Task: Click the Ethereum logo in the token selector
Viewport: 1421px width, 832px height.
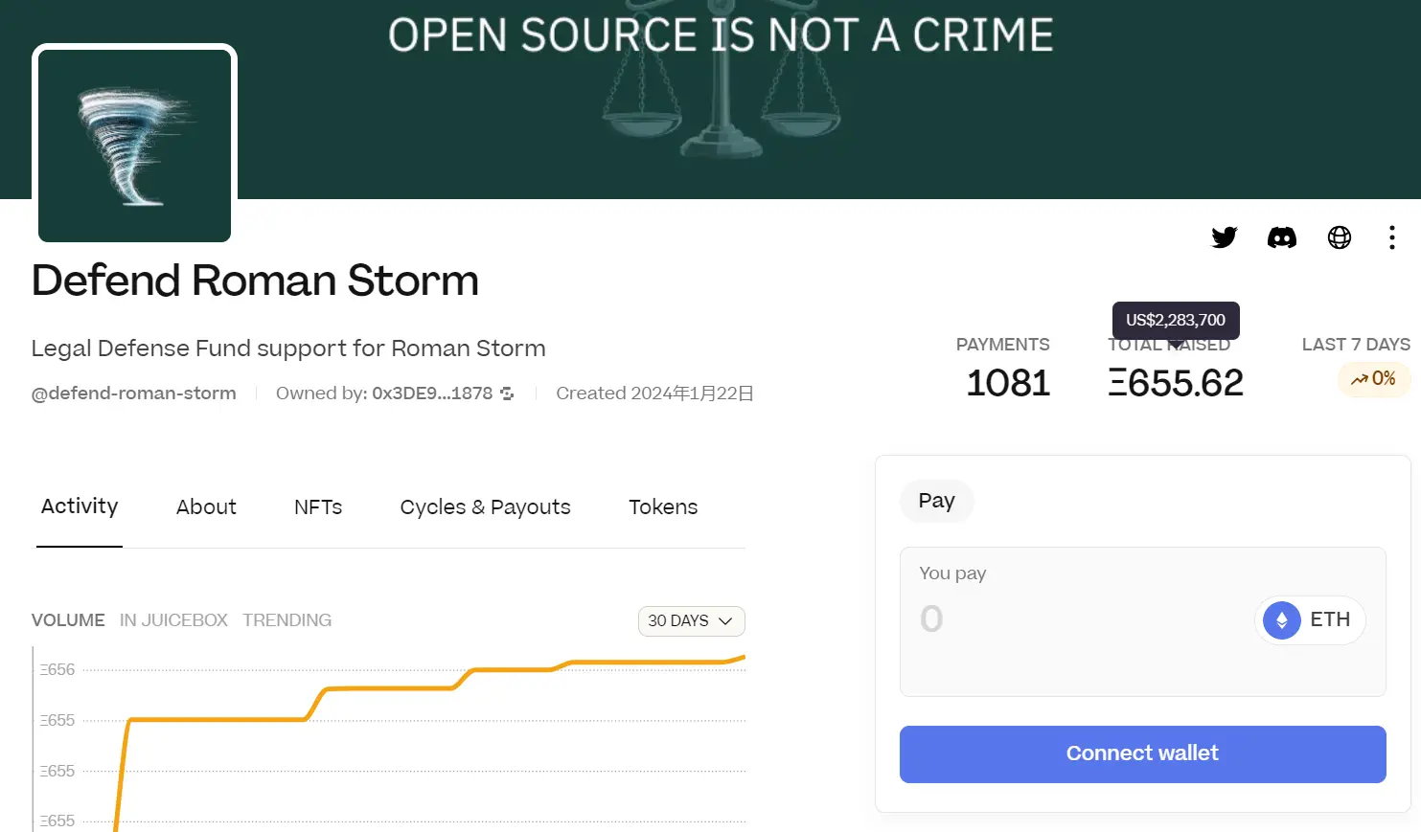Action: point(1280,619)
